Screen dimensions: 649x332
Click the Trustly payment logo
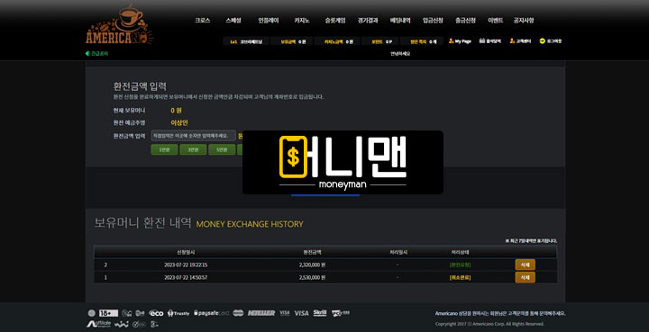(178, 313)
